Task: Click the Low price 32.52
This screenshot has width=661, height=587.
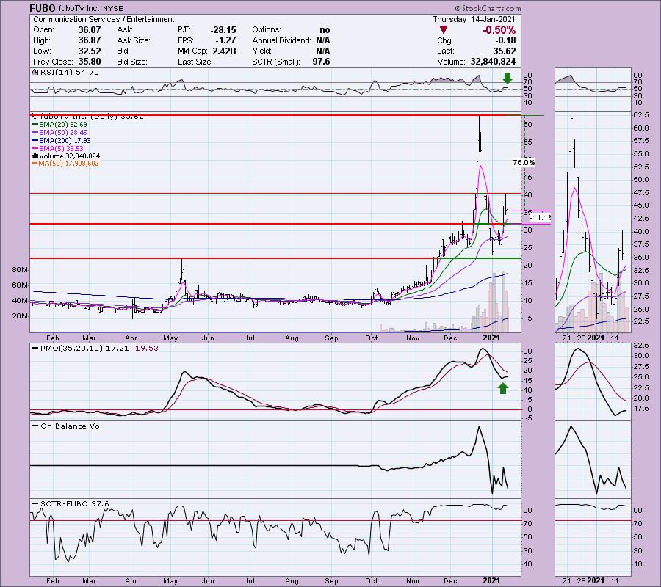Action: point(90,51)
